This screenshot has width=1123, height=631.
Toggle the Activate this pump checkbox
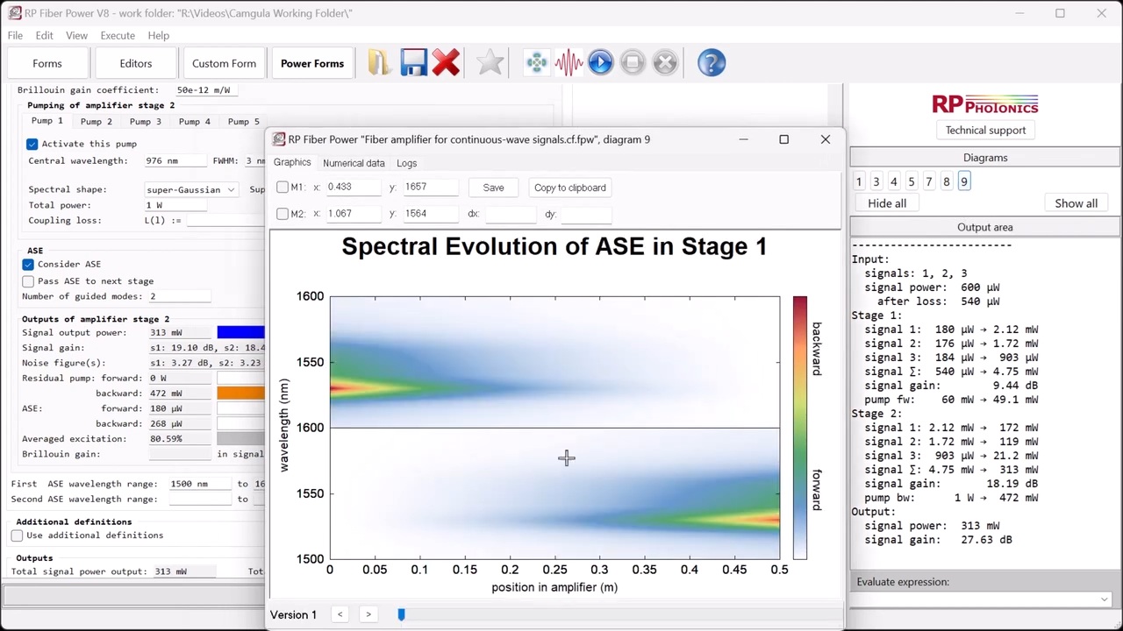coord(32,144)
